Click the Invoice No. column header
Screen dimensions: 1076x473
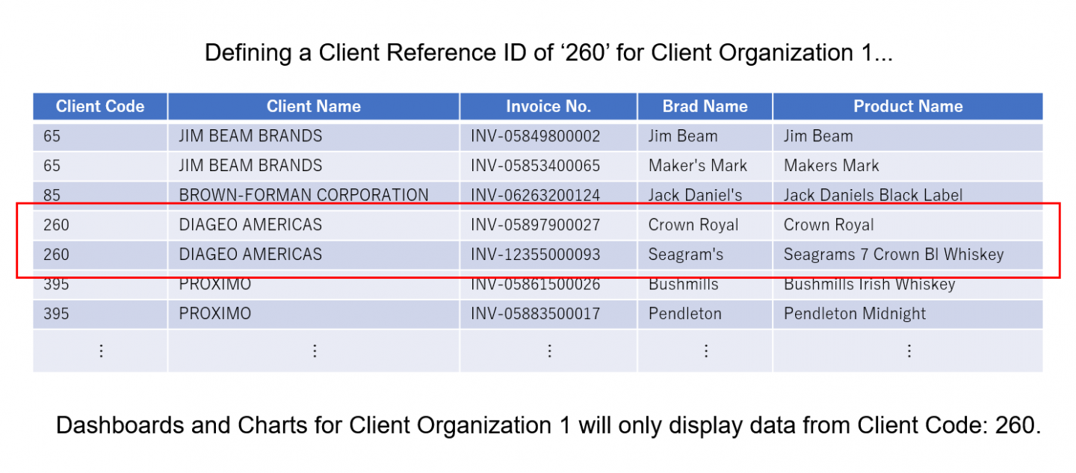pos(548,106)
